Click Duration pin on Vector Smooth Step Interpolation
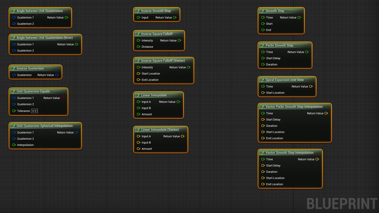379x213 pixels. (263, 172)
